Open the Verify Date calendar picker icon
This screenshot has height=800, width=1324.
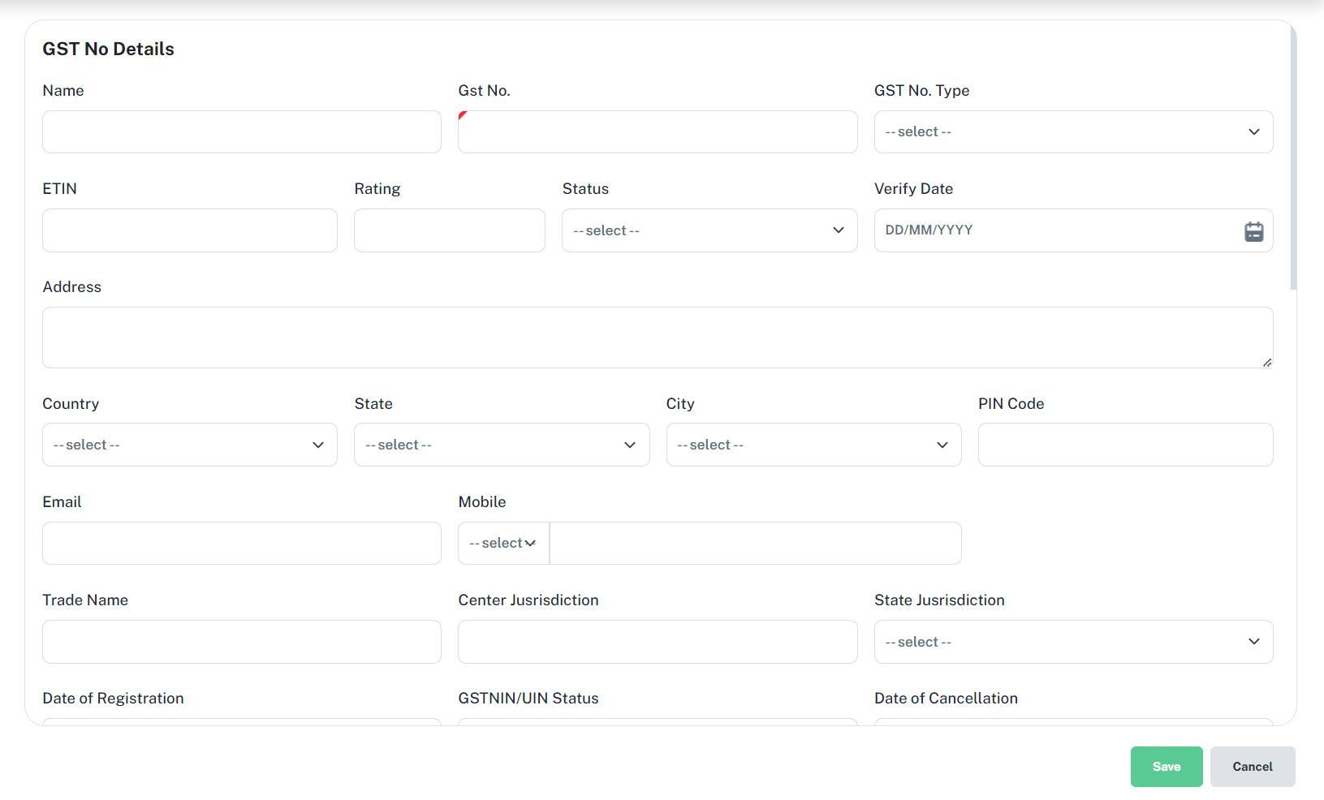tap(1253, 231)
